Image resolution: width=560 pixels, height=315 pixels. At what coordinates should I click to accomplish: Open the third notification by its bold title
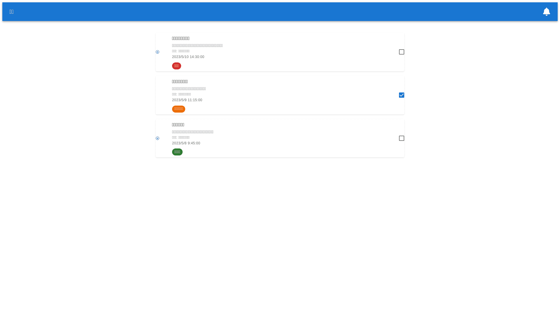coord(178,125)
